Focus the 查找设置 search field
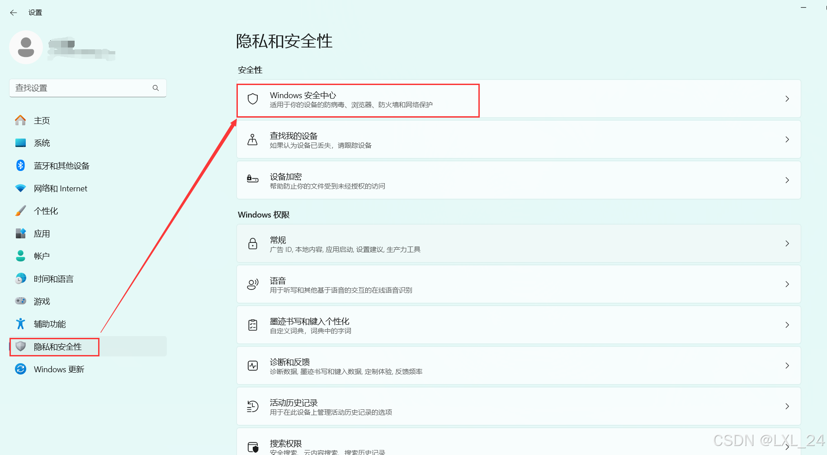 88,88
